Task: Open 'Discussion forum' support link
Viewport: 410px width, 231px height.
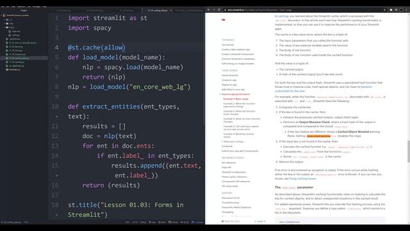Action: [x=231, y=198]
